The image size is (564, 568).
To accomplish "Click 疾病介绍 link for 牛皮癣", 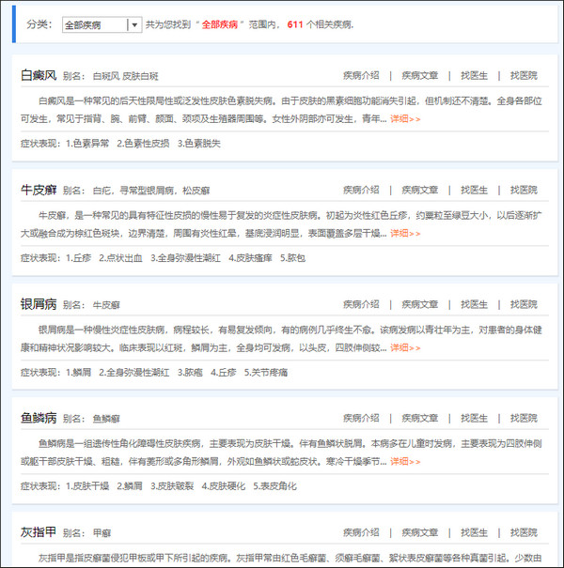I will (361, 190).
